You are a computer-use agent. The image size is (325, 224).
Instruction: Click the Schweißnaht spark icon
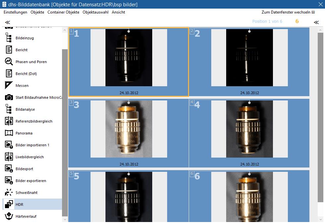tap(9, 193)
